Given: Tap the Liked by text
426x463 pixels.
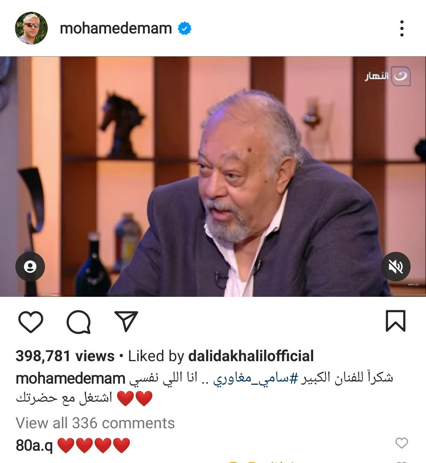Looking at the screenshot, I should coord(156,356).
